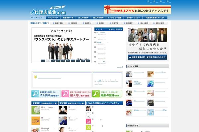Filter by 継続収入 category

pos(87,23)
